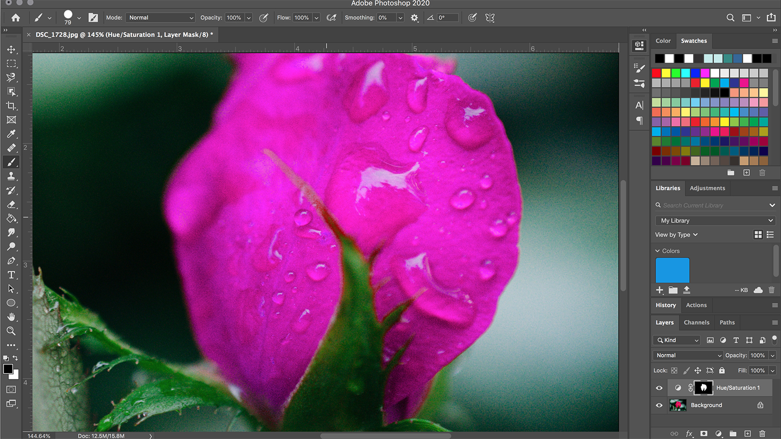Toggle pressure for opacity icon
This screenshot has width=781, height=439.
point(264,18)
